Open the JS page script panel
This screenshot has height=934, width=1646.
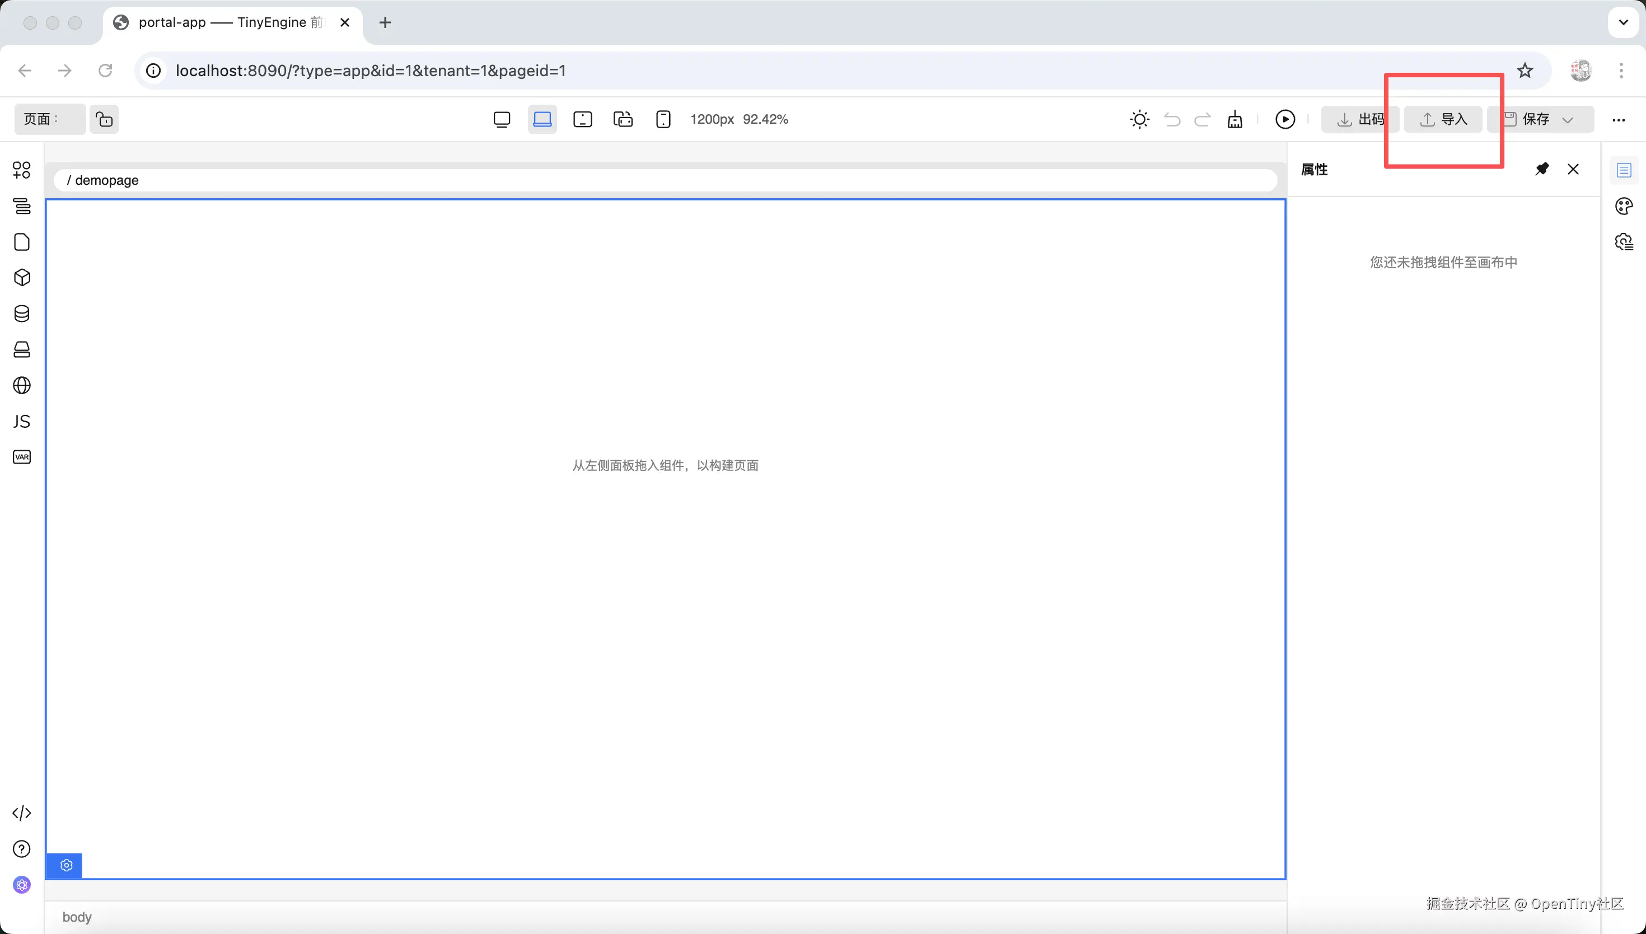pos(22,422)
